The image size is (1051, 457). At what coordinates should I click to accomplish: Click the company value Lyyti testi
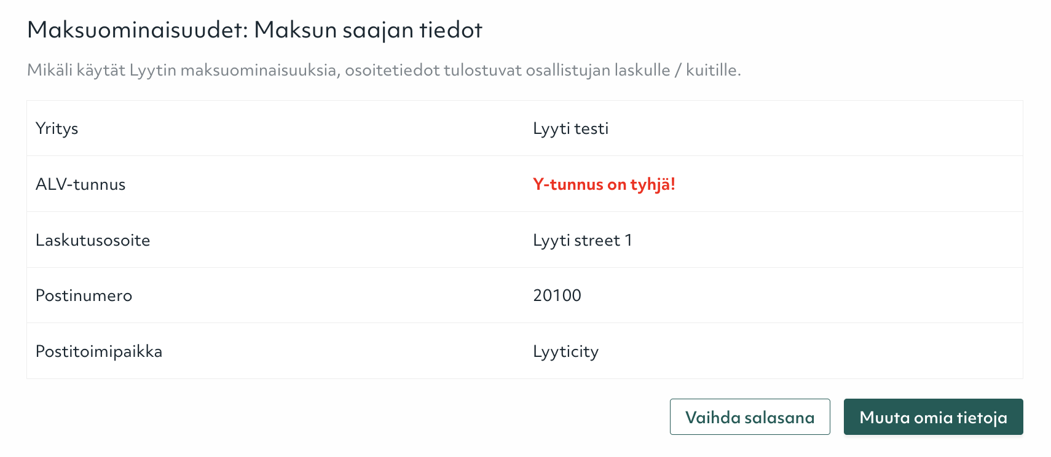[570, 128]
